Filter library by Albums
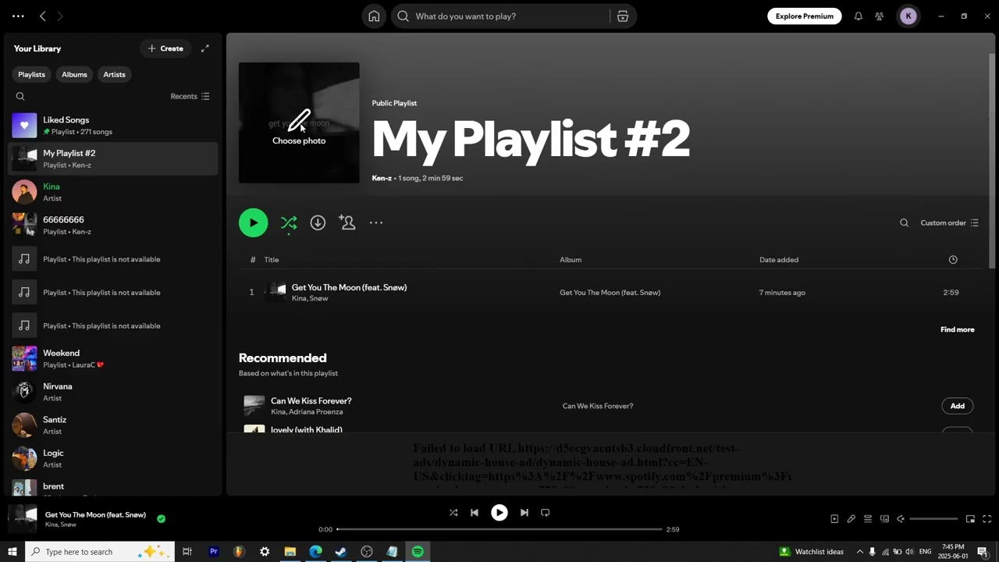The image size is (999, 562). [74, 75]
